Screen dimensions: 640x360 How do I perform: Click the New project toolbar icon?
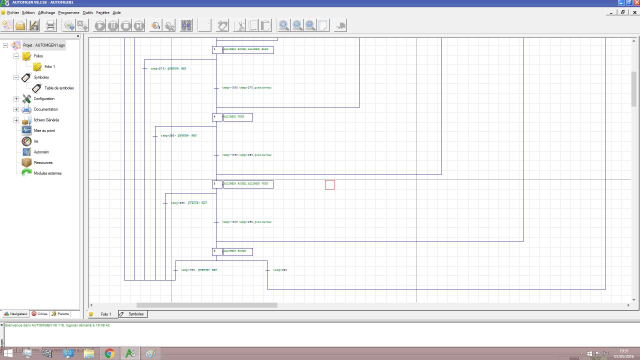point(7,25)
